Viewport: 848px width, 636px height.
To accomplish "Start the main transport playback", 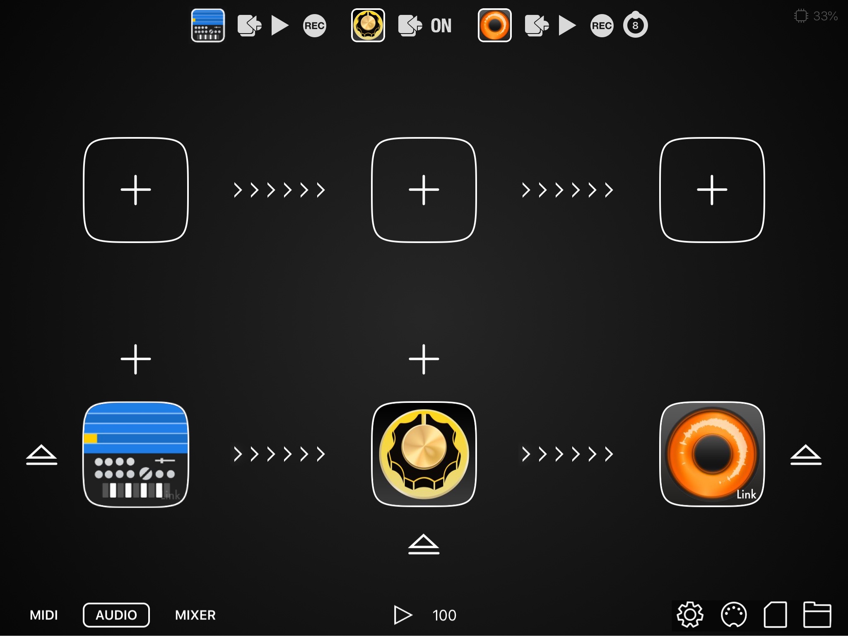I will pyautogui.click(x=402, y=615).
